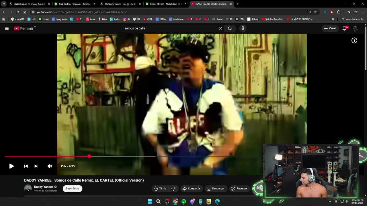Switch to the Coscu Stream tab

pos(166,4)
